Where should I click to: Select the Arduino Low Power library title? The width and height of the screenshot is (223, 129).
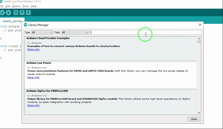[39, 63]
